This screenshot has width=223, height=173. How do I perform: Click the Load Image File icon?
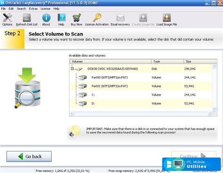(x=167, y=18)
